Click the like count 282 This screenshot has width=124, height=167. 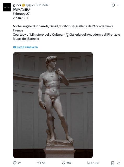tap(69, 163)
